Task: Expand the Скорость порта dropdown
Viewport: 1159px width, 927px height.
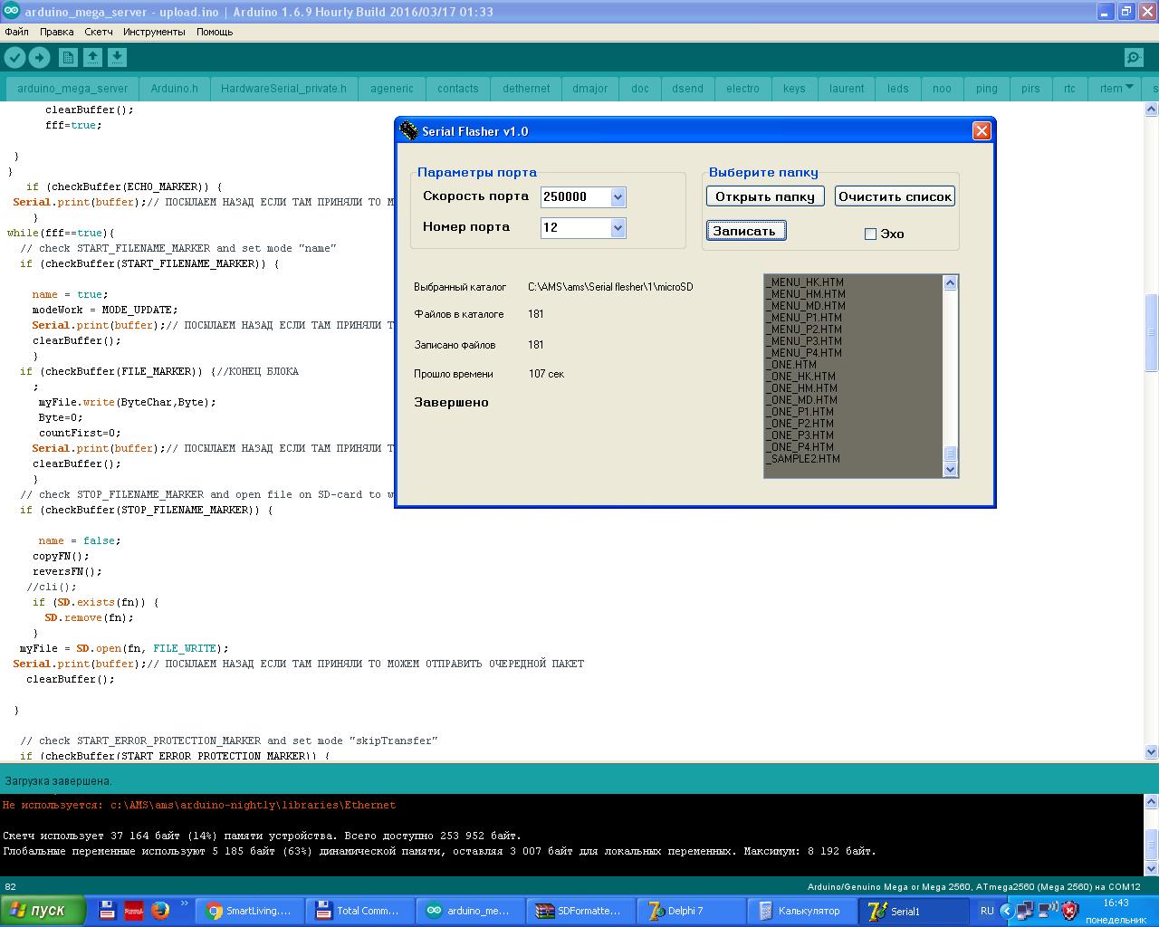Action: (x=618, y=197)
